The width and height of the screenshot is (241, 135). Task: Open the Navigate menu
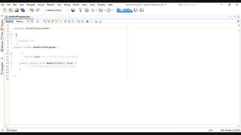[31, 5]
